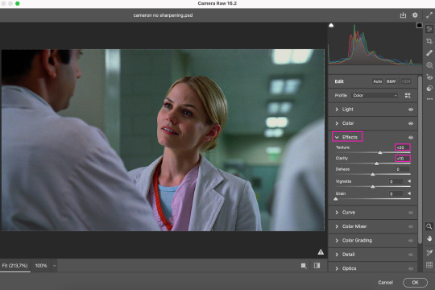Expand the Color panel chevron
Screen dimensions: 435x290
coord(337,123)
